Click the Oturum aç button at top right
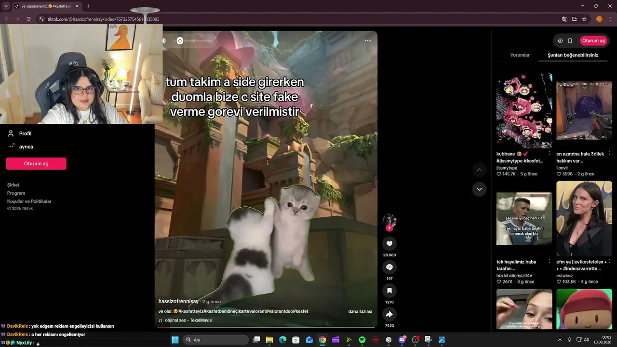Screen dimensions: 617x347 tap(593, 40)
